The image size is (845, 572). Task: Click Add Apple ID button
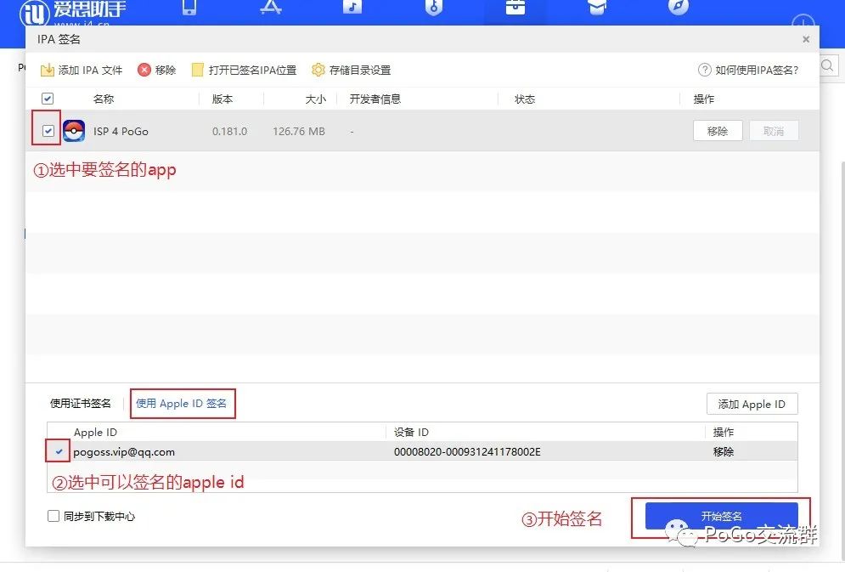752,405
